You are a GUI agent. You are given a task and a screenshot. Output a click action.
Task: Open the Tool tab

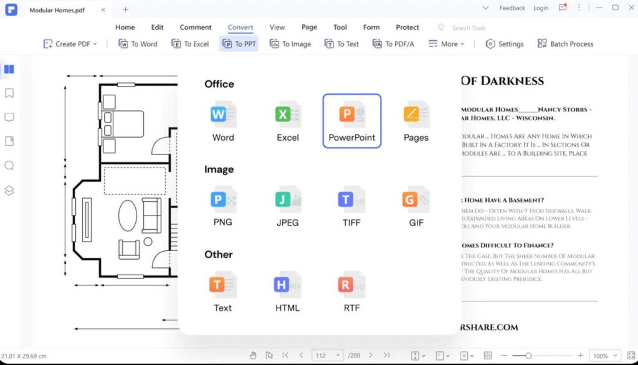pos(340,27)
